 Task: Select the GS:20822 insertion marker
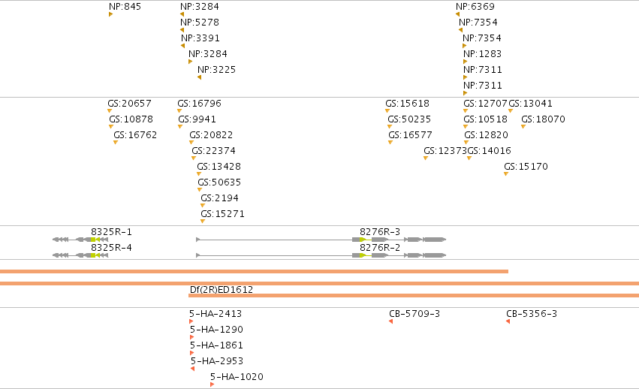click(191, 143)
